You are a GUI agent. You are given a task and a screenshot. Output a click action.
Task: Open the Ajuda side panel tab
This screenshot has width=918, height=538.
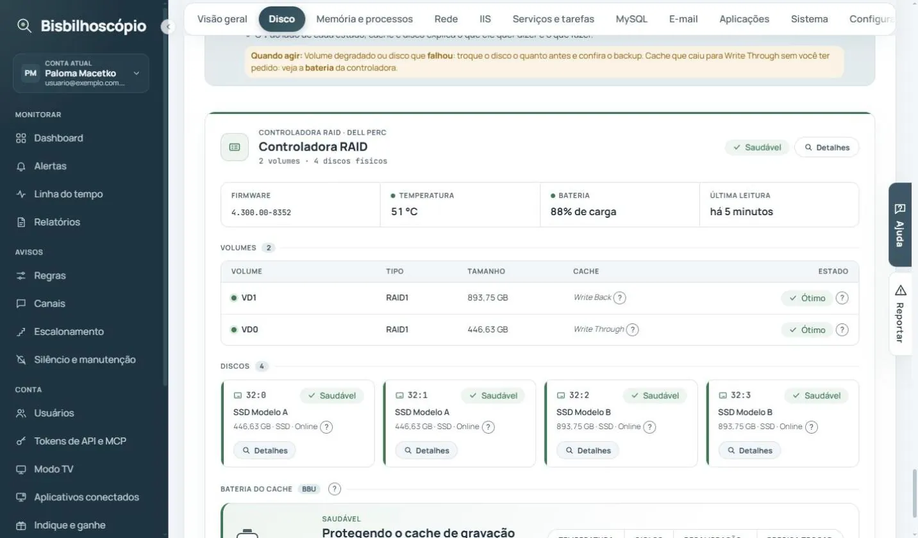coord(900,225)
